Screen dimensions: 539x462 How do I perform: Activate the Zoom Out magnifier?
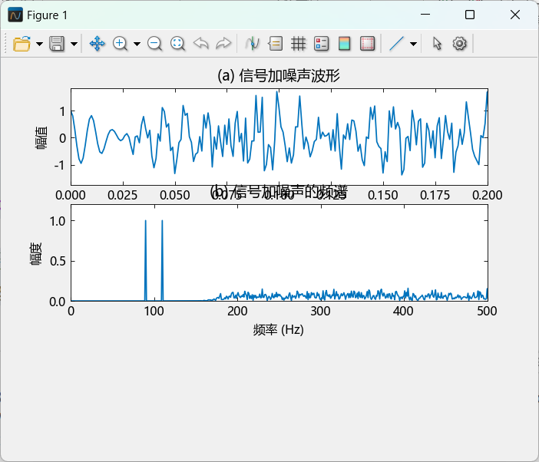coord(154,44)
